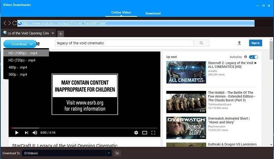Open video settings gear

pyautogui.click(x=136, y=133)
